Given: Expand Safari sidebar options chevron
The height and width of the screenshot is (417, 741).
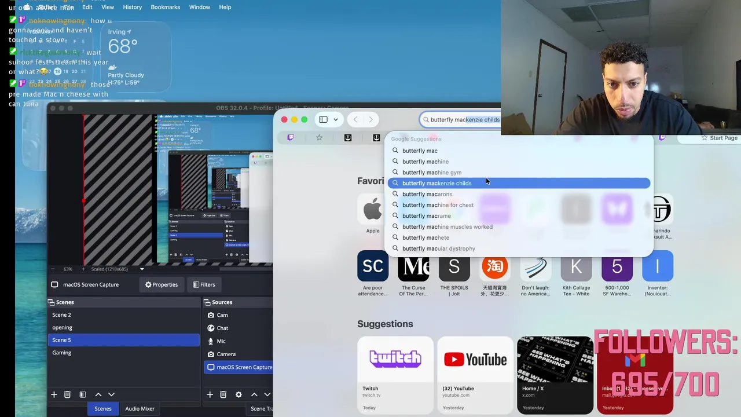Looking at the screenshot, I should click(x=336, y=119).
